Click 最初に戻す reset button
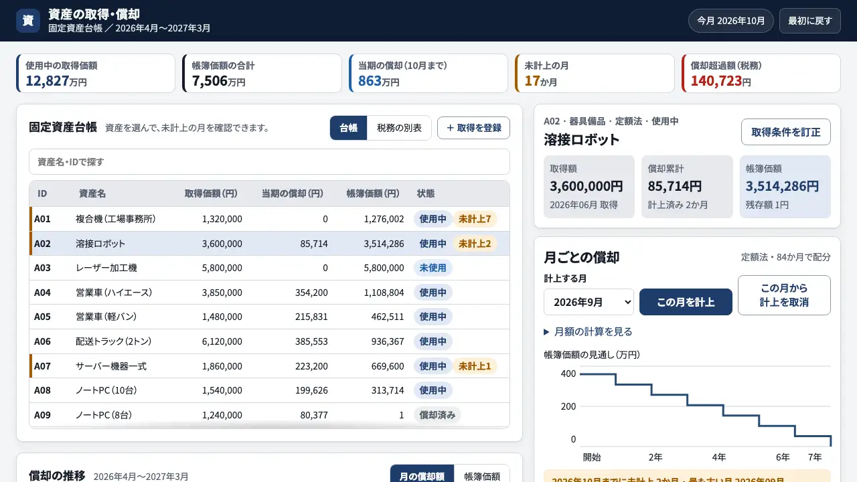Viewport: 857px width, 482px height. (x=810, y=21)
